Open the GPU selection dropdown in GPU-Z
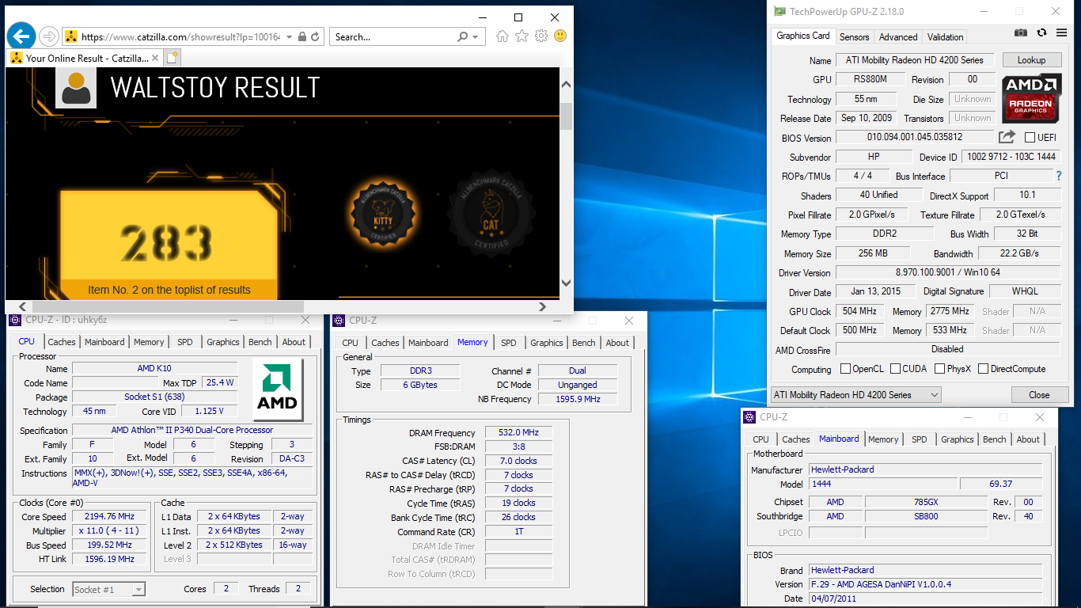Image resolution: width=1081 pixels, height=608 pixels. (934, 394)
